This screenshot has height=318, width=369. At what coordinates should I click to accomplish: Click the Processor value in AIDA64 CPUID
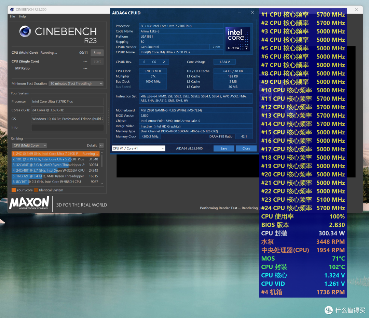point(181,26)
